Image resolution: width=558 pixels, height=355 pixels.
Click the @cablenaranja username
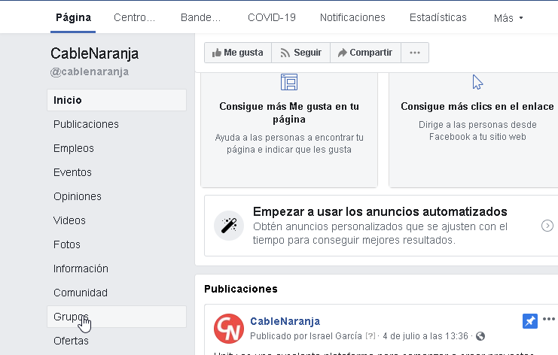(x=90, y=71)
